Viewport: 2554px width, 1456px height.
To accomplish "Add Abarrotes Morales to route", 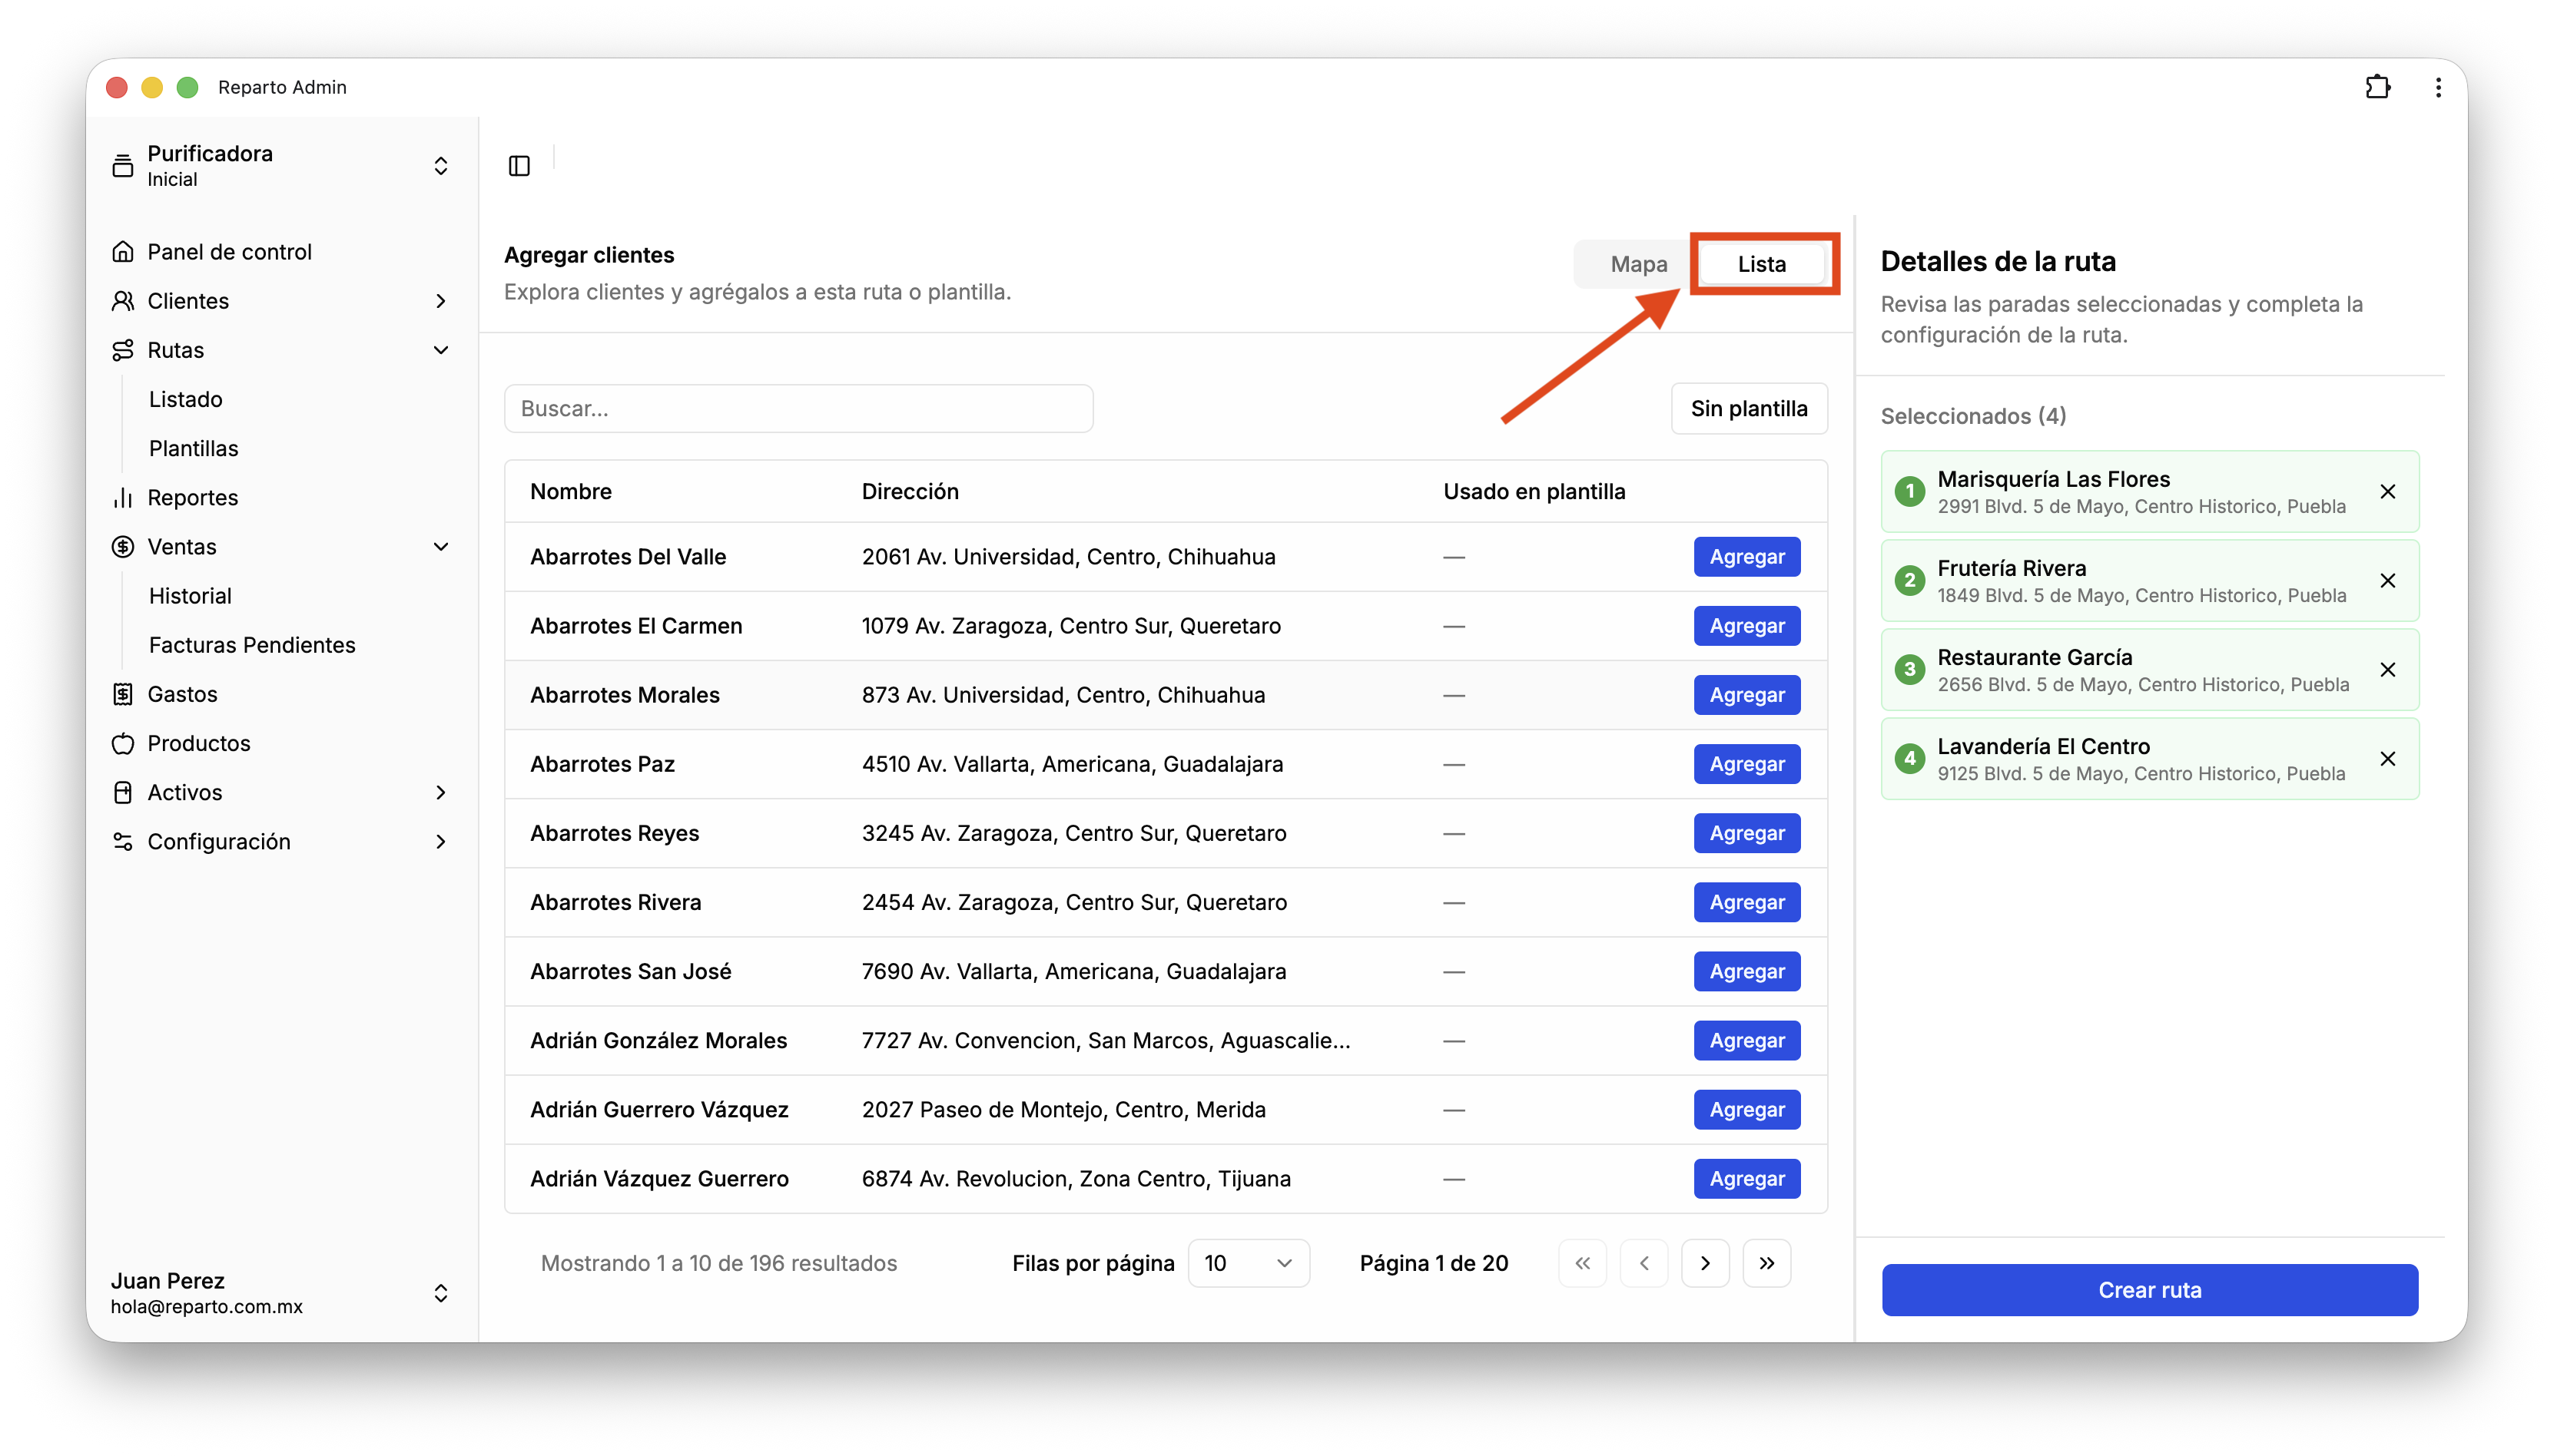I will pyautogui.click(x=1746, y=695).
